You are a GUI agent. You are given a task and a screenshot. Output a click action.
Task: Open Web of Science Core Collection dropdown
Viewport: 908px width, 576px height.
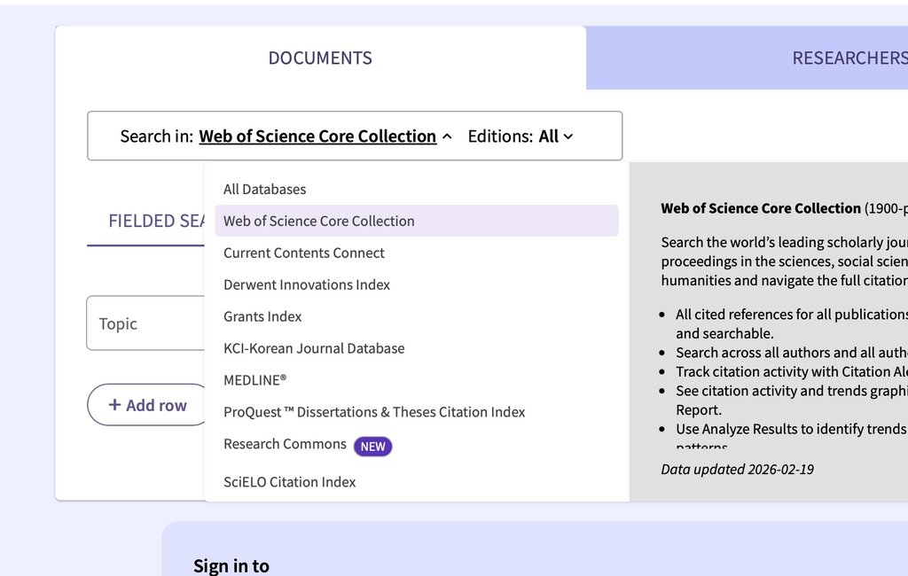[x=317, y=136]
